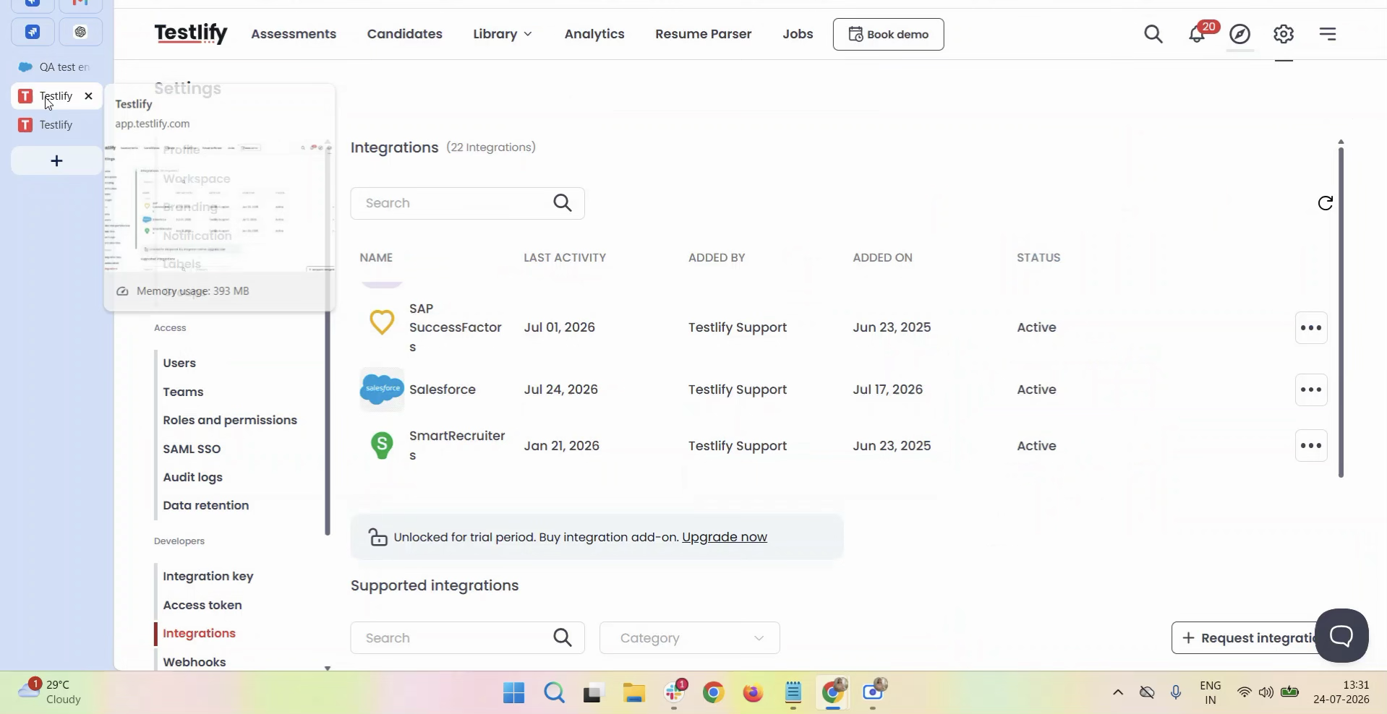Screen dimensions: 1387x714
Task: Open the hamburger menu icon in the top bar
Action: (x=1328, y=34)
